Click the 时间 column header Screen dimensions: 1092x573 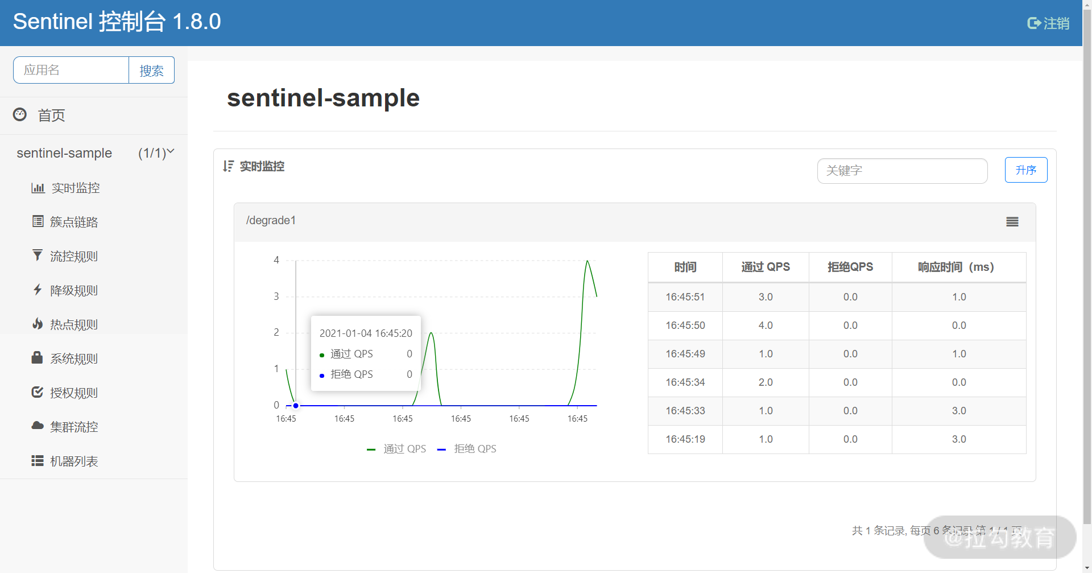coord(685,267)
